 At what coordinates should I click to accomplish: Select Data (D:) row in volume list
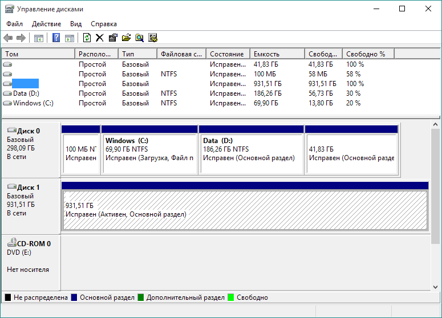click(26, 93)
